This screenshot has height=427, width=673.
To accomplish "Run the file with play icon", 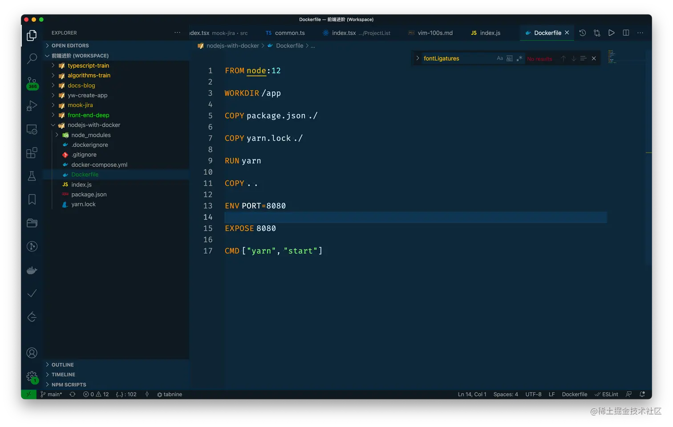I will [612, 33].
